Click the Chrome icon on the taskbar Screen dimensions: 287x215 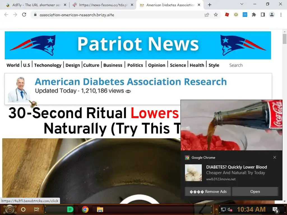85,209
